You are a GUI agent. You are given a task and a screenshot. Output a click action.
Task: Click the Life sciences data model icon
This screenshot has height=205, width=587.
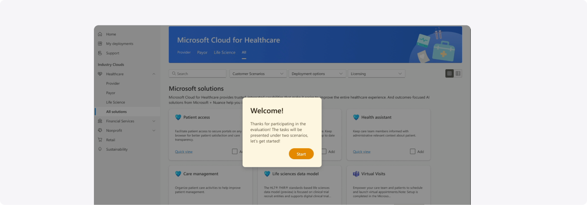[x=267, y=174]
